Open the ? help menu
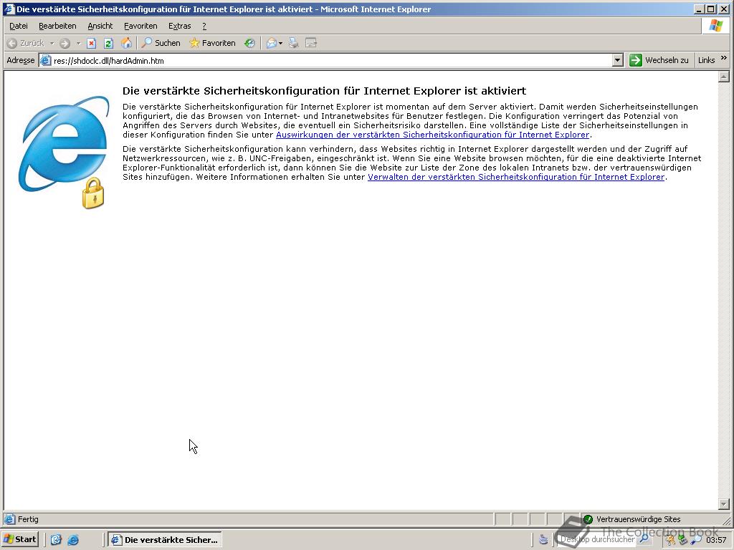This screenshot has width=734, height=550. pos(204,26)
